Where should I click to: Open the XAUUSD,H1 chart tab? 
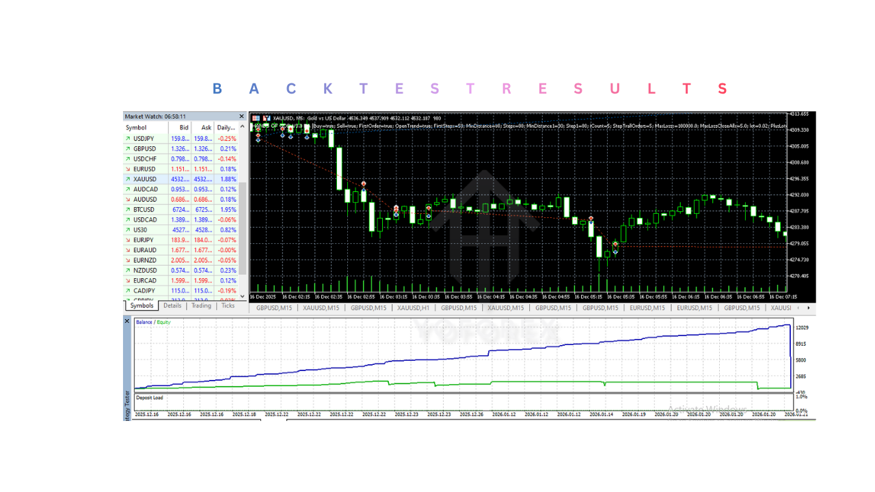(413, 308)
